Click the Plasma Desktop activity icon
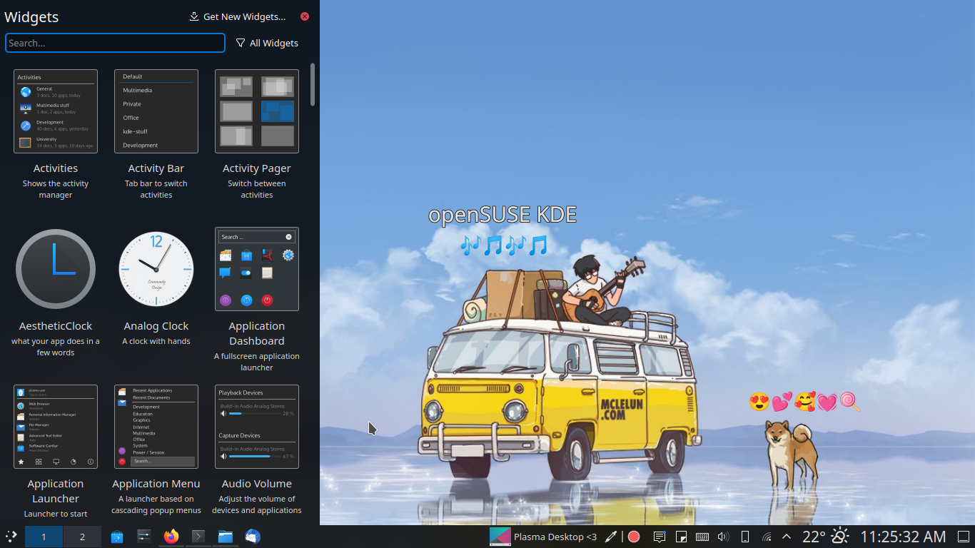975x548 pixels. click(x=500, y=537)
